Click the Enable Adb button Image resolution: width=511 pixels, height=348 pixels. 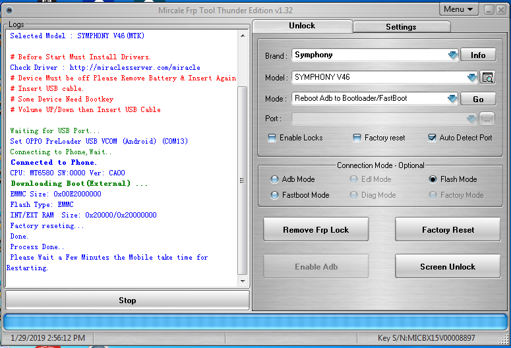click(316, 266)
